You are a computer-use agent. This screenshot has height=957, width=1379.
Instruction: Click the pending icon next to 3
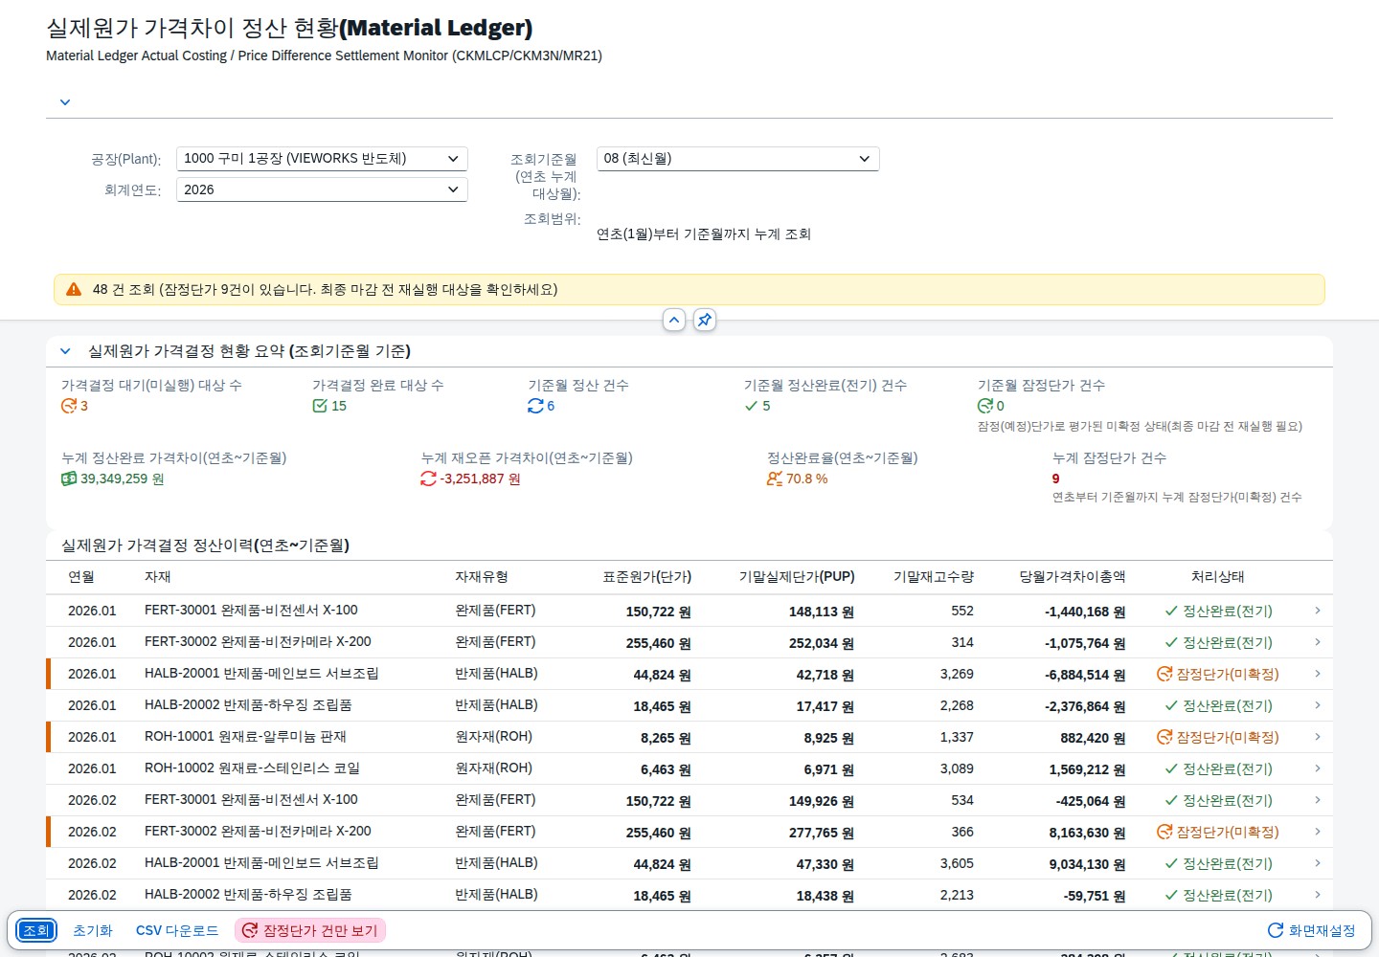[69, 406]
